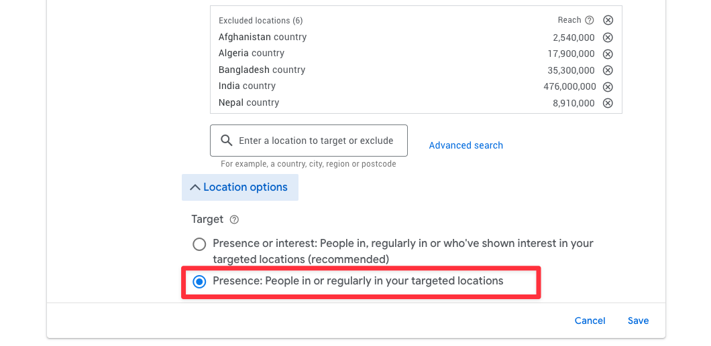
Task: Click the Bangladesh country entry
Action: click(x=262, y=70)
